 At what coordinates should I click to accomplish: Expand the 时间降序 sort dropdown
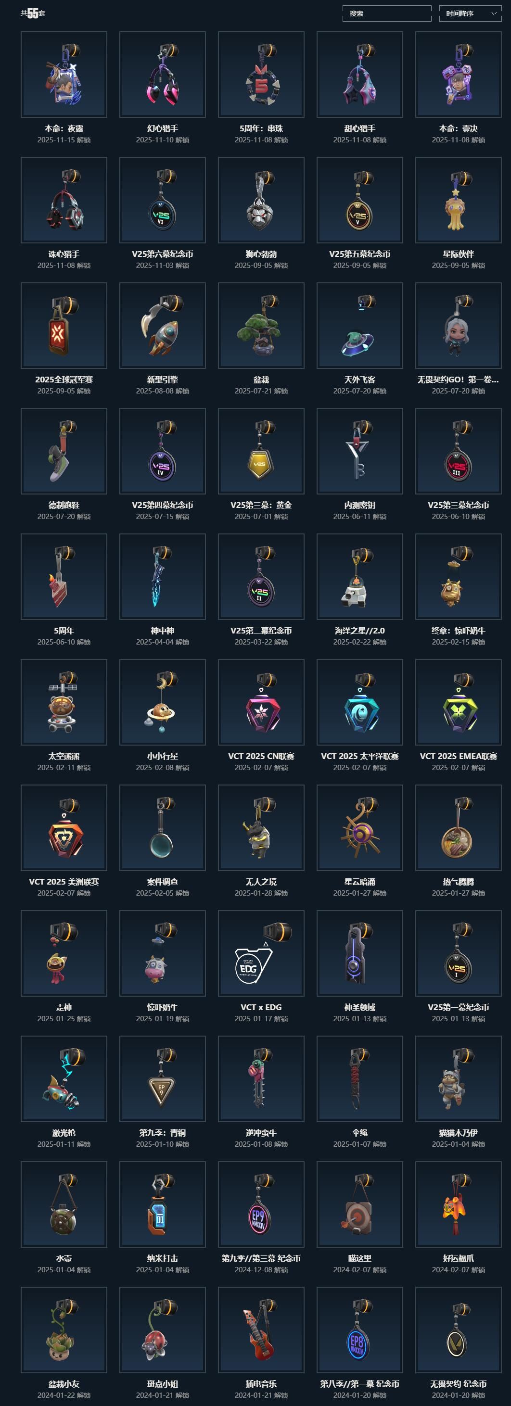(x=470, y=13)
